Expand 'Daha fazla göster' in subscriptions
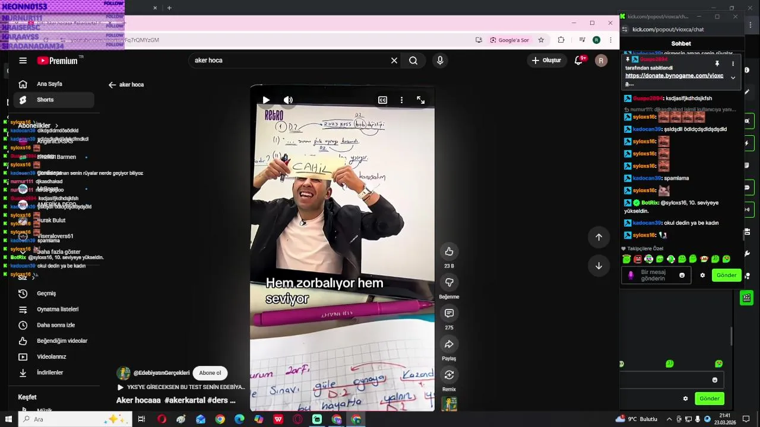This screenshot has width=760, height=427. click(53, 252)
